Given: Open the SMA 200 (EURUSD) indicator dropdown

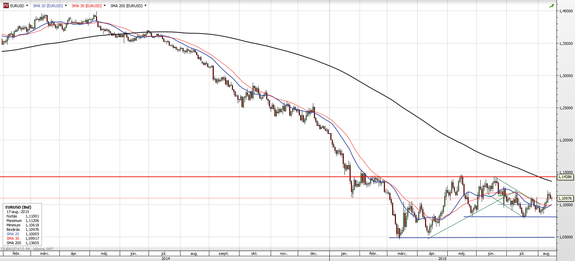Looking at the screenshot, I should 145,6.
